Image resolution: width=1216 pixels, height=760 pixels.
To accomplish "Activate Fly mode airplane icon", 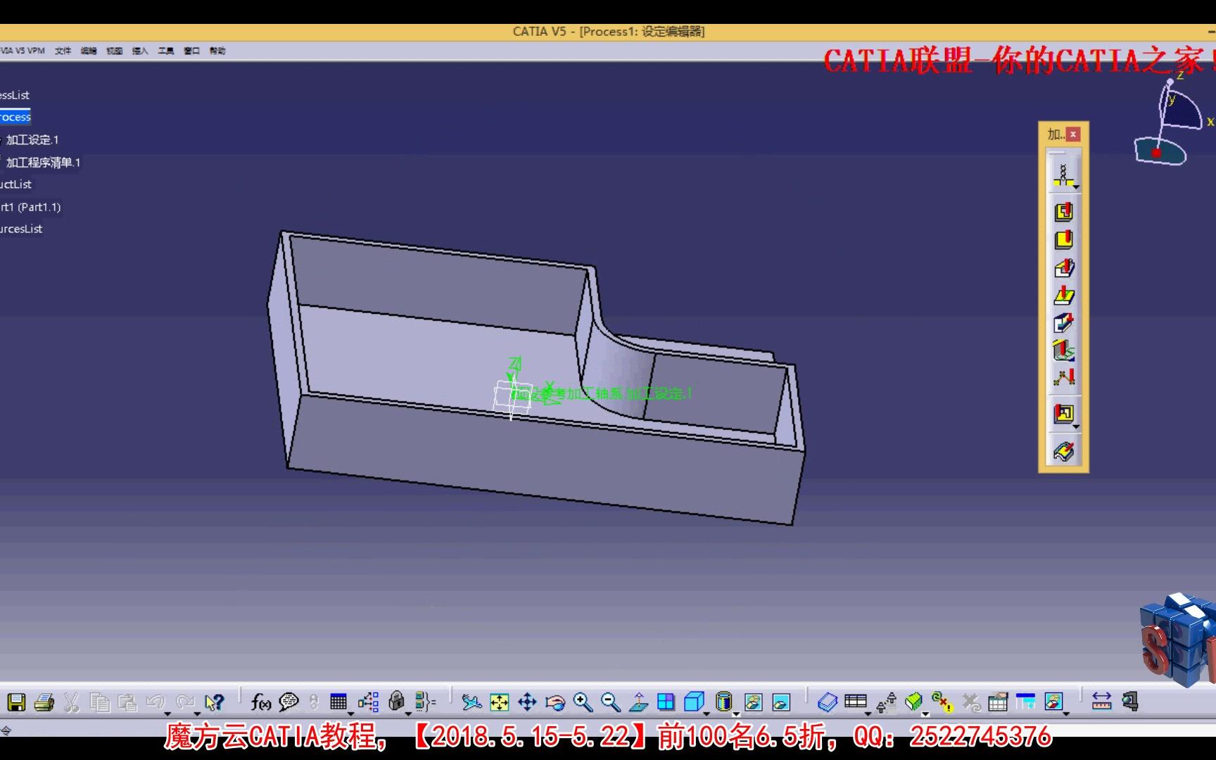I will [471, 702].
